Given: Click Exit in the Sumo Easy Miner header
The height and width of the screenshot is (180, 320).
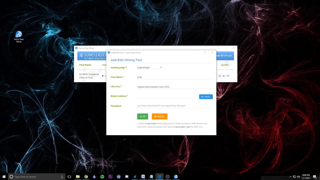Looking at the screenshot, I should tap(228, 56).
